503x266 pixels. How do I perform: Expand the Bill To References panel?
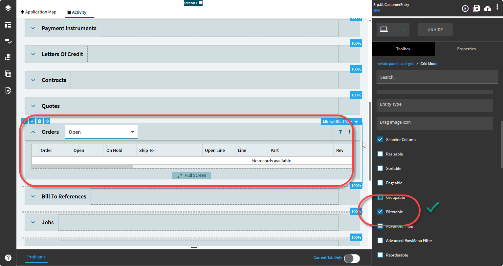click(x=33, y=196)
